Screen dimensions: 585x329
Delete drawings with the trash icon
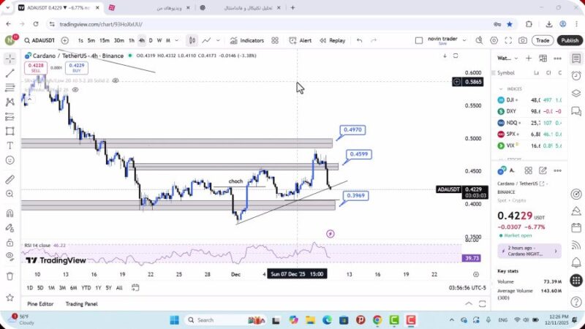pyautogui.click(x=10, y=276)
